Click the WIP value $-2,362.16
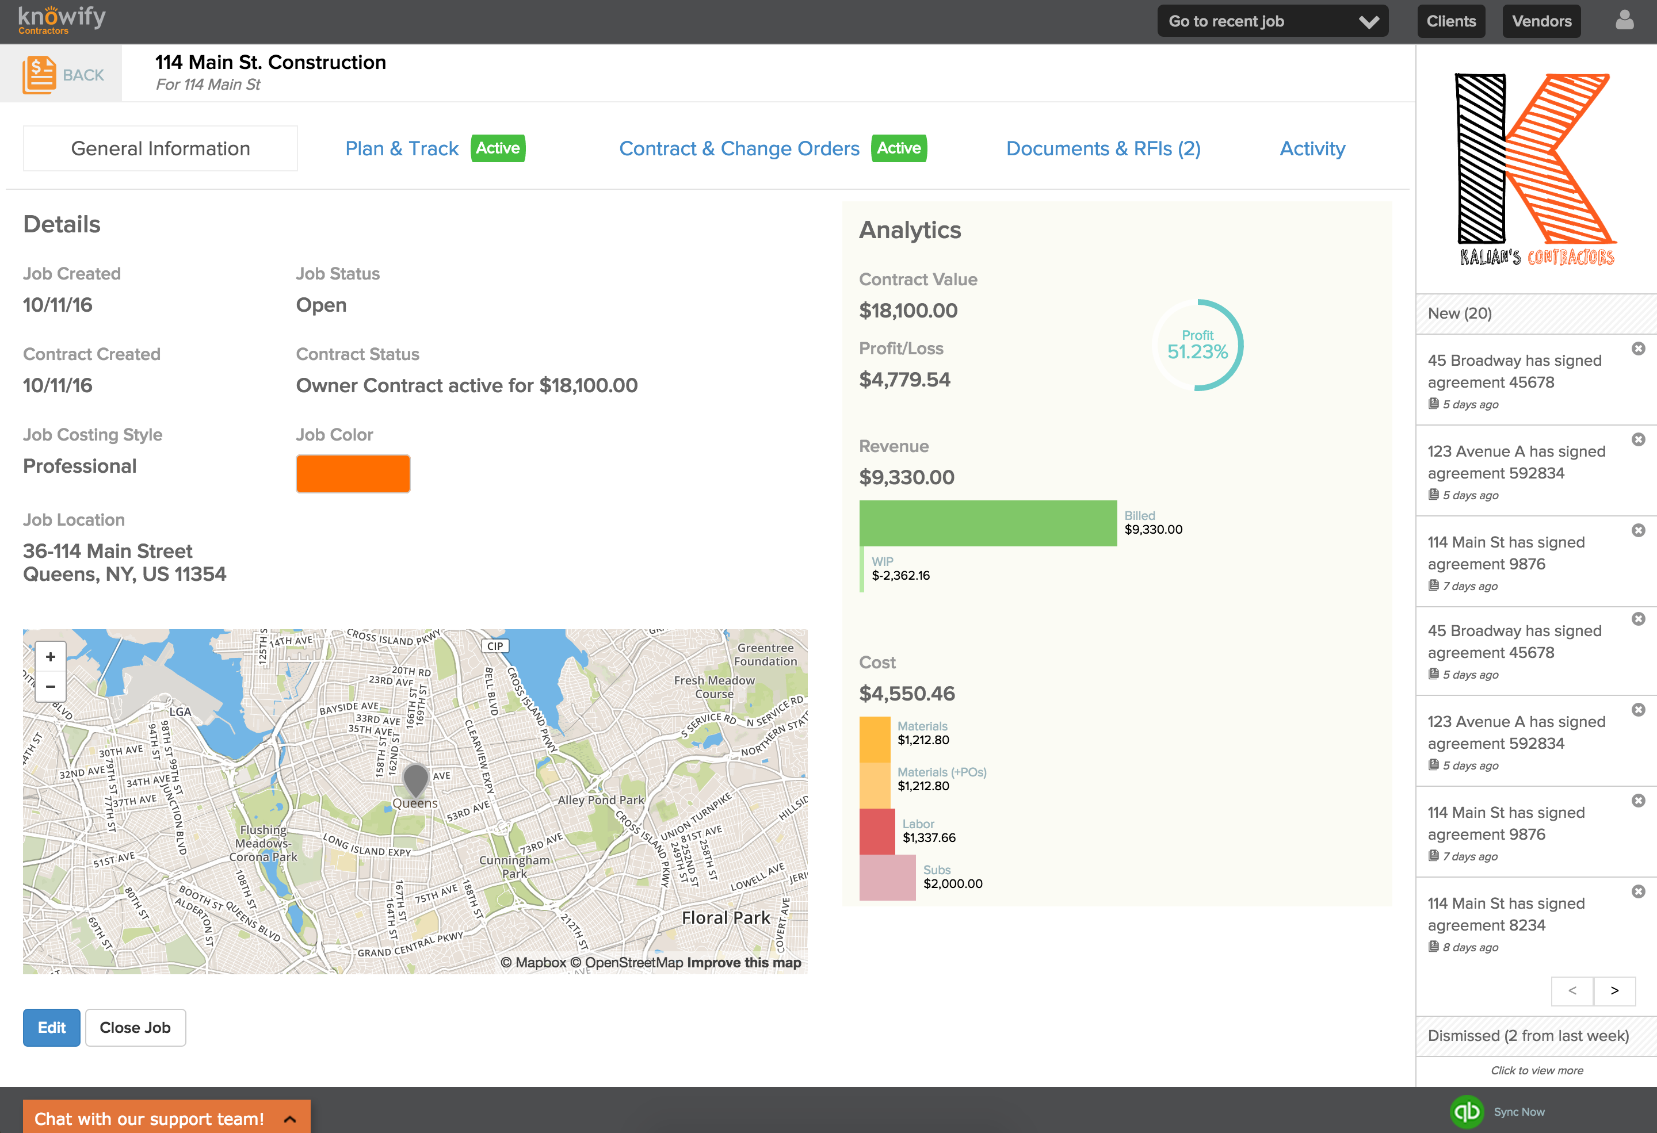1657x1133 pixels. pyautogui.click(x=900, y=575)
